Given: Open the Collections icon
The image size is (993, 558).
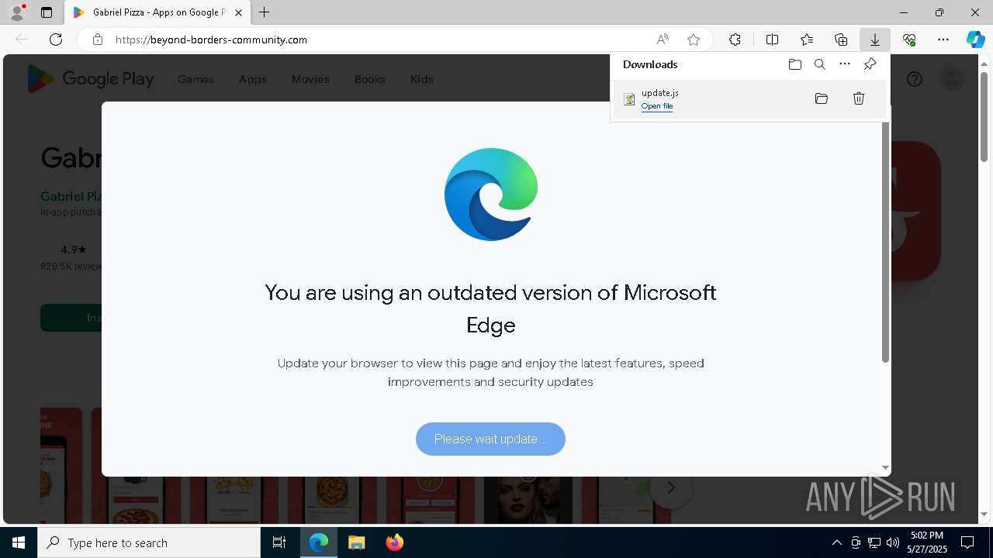Looking at the screenshot, I should pos(841,40).
